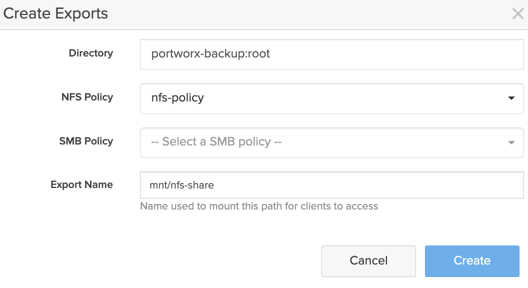Viewport: 528px width, 288px height.
Task: Click the SMB policy placeholder text
Action: pos(216,142)
